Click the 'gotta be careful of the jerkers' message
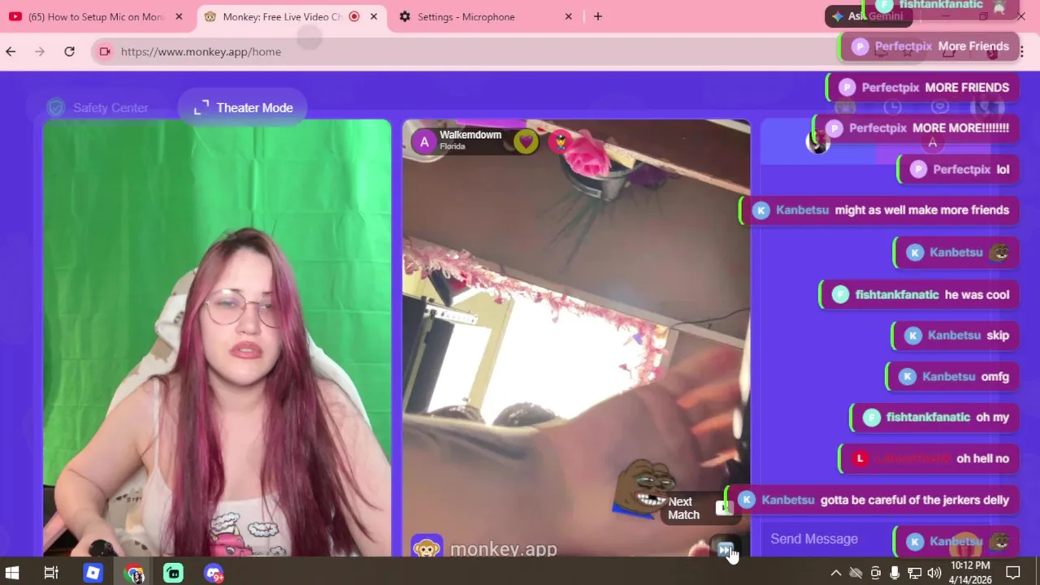The width and height of the screenshot is (1040, 585). click(x=872, y=500)
